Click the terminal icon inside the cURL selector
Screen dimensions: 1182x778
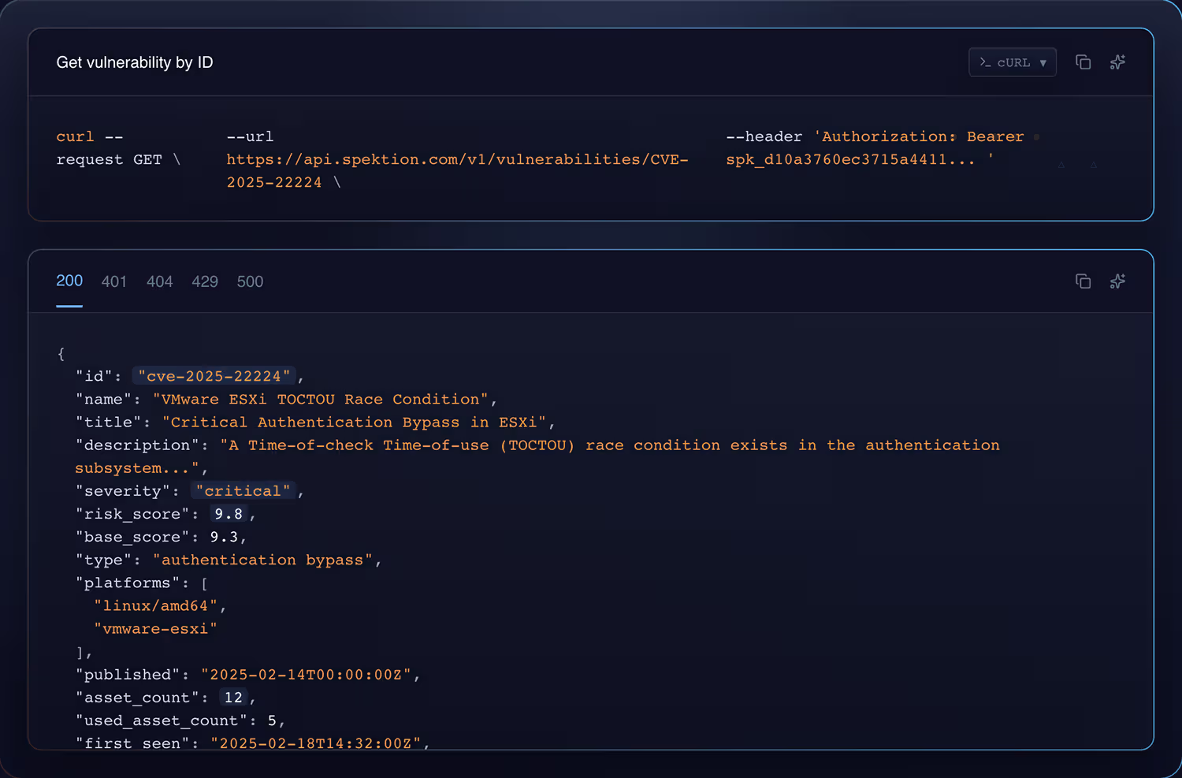(x=987, y=62)
